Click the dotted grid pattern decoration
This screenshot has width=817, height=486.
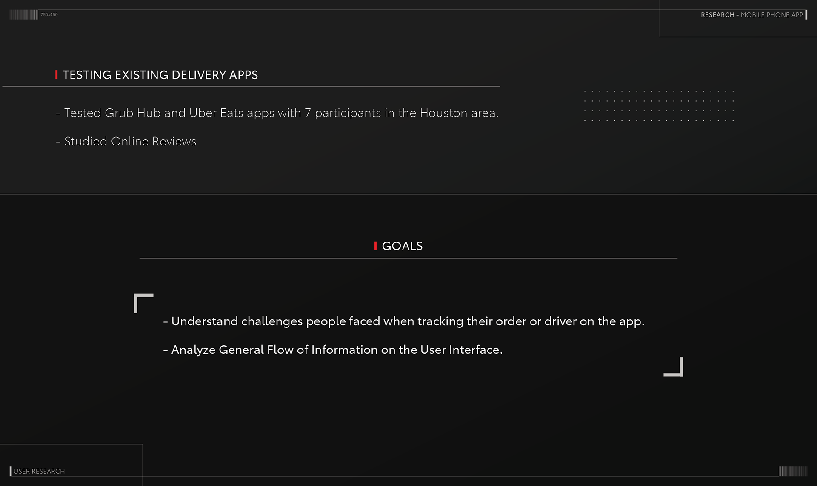[x=659, y=105]
